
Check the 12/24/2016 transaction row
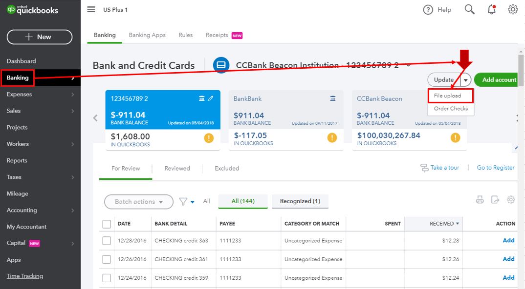tap(107, 278)
